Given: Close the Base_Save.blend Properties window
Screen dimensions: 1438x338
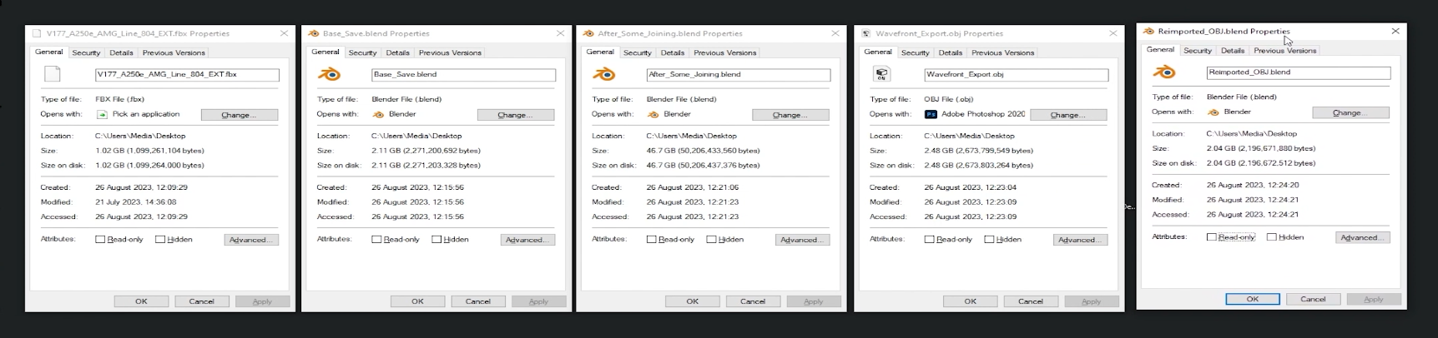Looking at the screenshot, I should 560,33.
